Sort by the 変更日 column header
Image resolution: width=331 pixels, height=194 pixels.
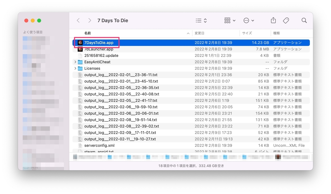coord(199,33)
